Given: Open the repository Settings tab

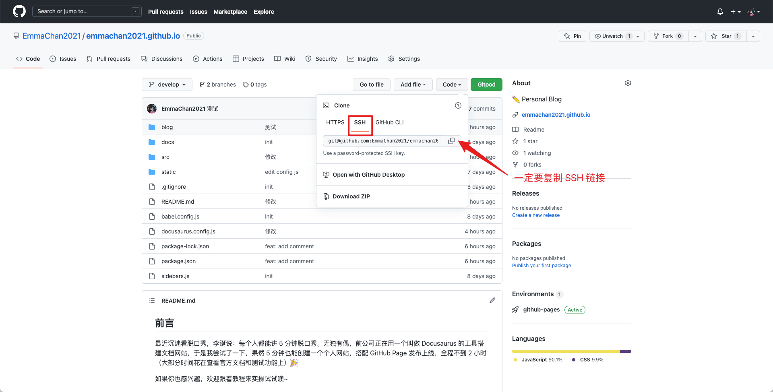Looking at the screenshot, I should tap(404, 59).
